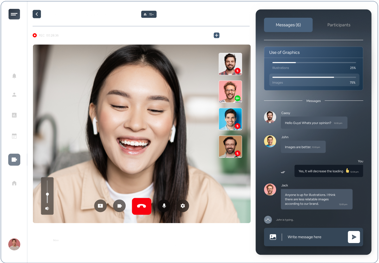This screenshot has height=263, width=379.
Task: Toggle the microphone in call controls
Action: pyautogui.click(x=164, y=206)
